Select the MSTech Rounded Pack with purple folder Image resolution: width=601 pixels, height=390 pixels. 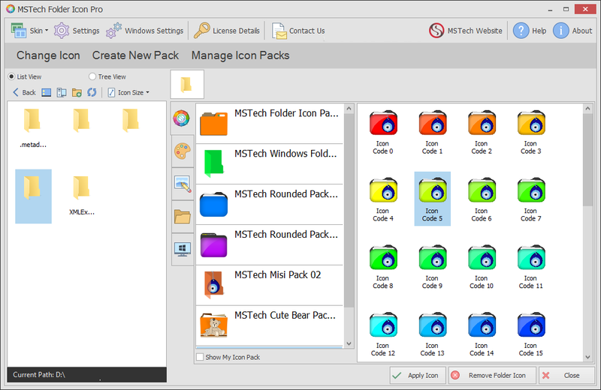tap(270, 245)
